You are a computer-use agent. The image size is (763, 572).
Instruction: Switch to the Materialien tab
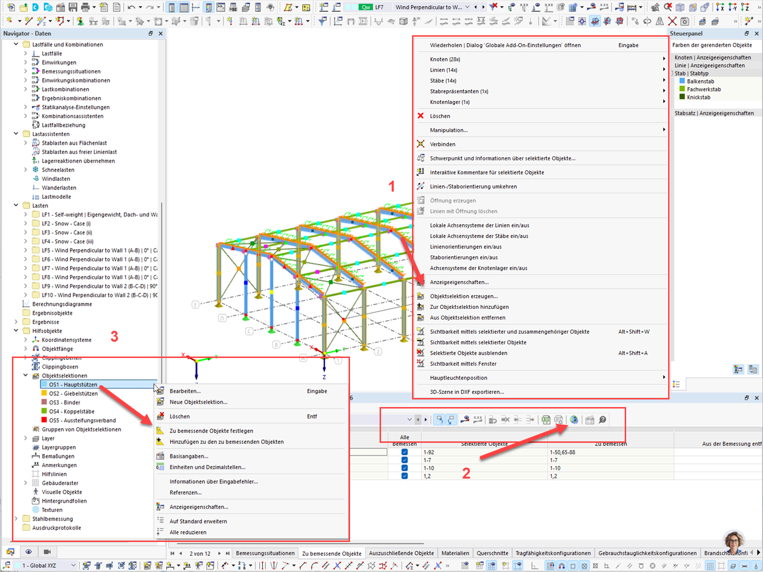(455, 553)
